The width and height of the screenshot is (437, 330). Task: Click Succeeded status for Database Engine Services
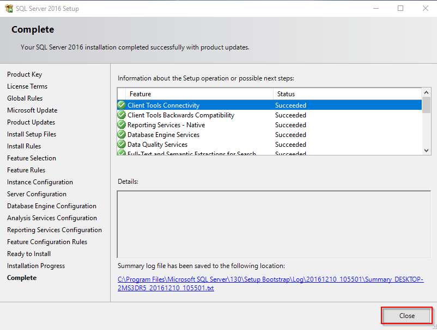pyautogui.click(x=290, y=135)
